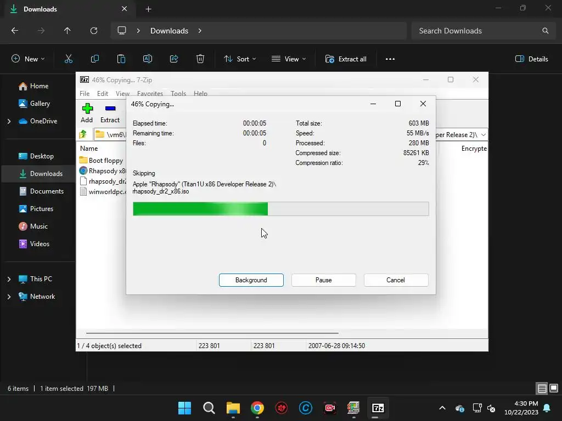Select Desktop in the navigation pane
This screenshot has width=562, height=421.
tap(36, 156)
